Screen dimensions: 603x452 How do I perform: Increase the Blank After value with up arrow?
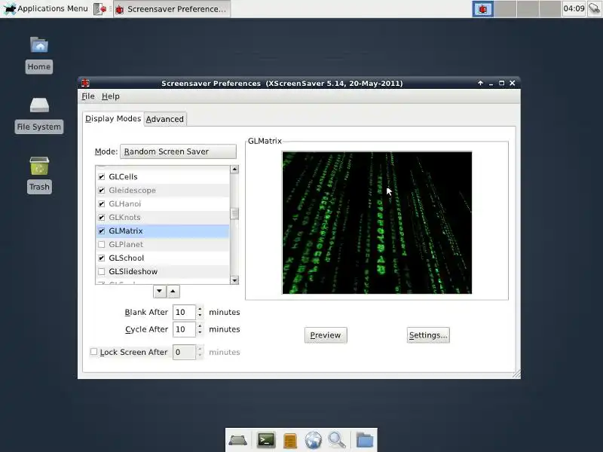200,309
